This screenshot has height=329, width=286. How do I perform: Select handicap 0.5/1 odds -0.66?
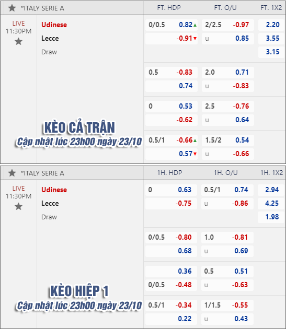point(171,140)
